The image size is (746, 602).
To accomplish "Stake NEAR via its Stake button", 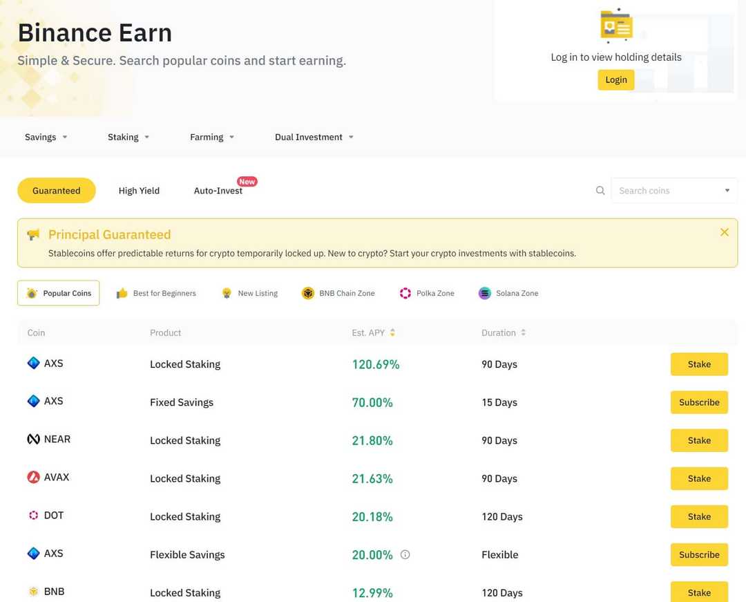I will pyautogui.click(x=699, y=440).
